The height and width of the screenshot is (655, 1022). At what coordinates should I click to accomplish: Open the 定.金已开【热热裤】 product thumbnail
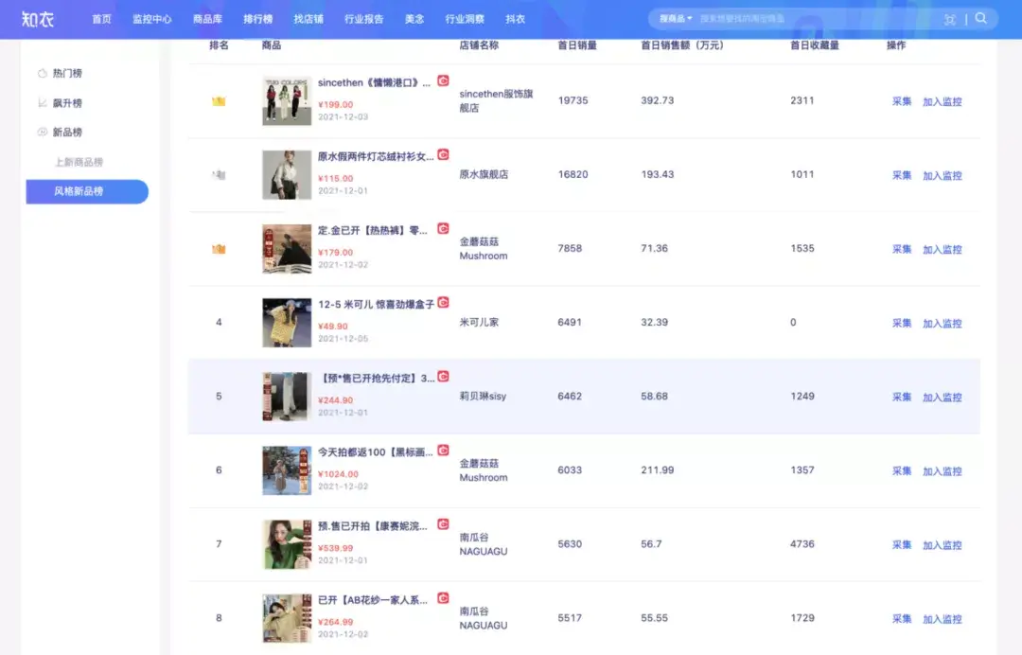pyautogui.click(x=287, y=248)
